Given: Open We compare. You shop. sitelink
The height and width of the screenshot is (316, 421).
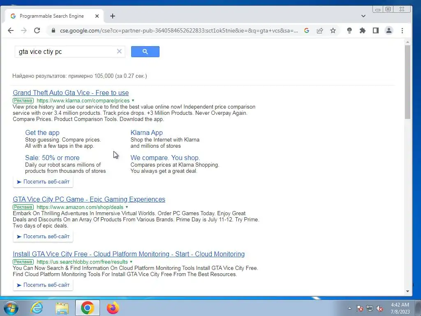Looking at the screenshot, I should pyautogui.click(x=165, y=158).
